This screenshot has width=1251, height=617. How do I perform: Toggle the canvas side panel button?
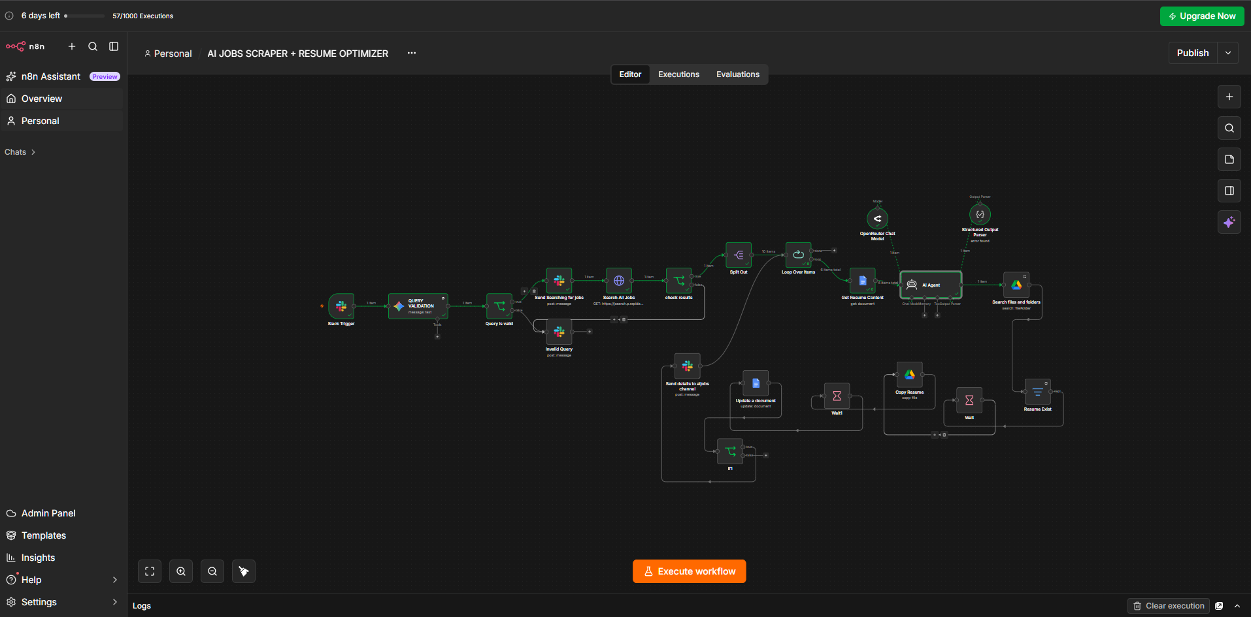(1229, 191)
